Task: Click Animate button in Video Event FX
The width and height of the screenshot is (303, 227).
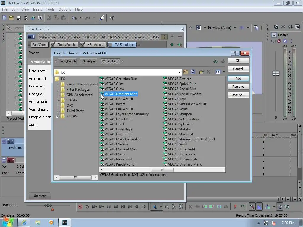Action: (x=40, y=196)
